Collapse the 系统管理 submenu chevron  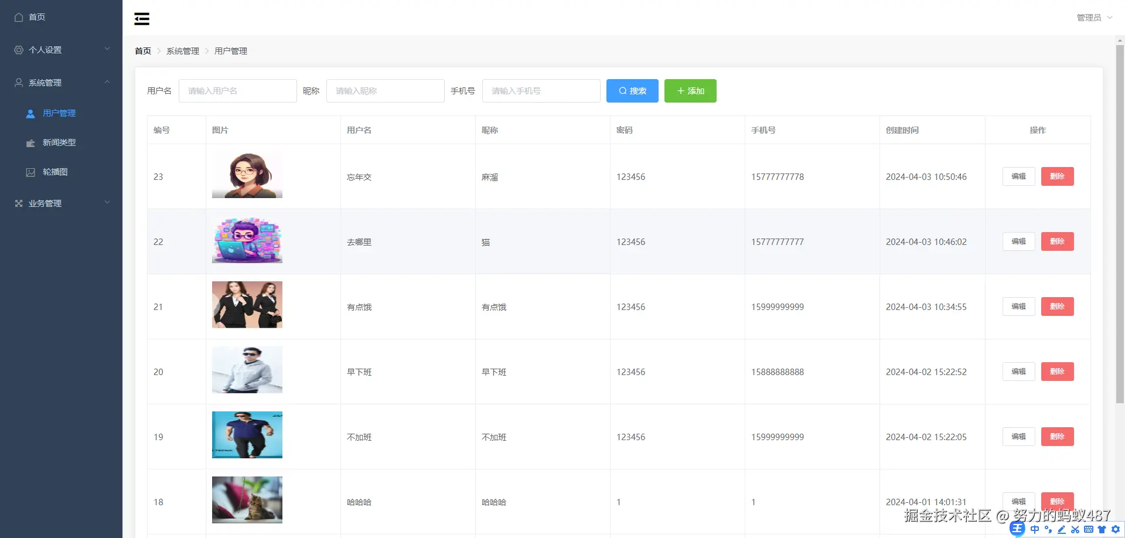[x=107, y=82]
